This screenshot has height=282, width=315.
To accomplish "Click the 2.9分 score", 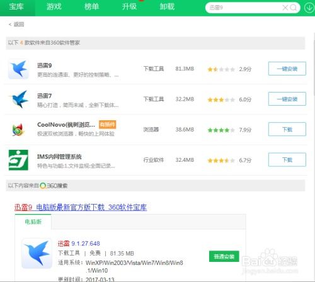I will [x=245, y=69].
